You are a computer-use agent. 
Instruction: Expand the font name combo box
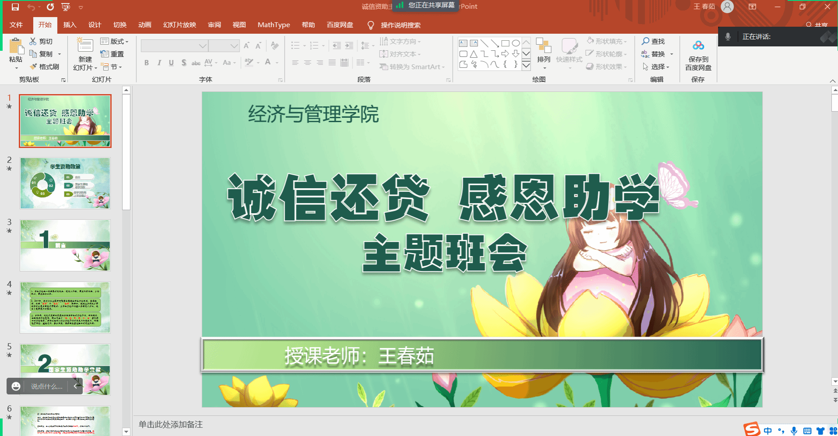point(202,46)
